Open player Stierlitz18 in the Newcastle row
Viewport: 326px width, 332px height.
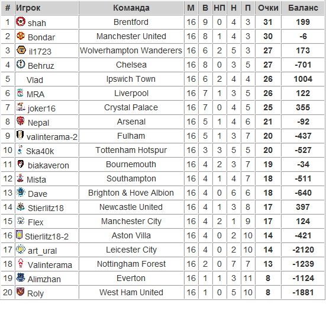click(x=46, y=208)
